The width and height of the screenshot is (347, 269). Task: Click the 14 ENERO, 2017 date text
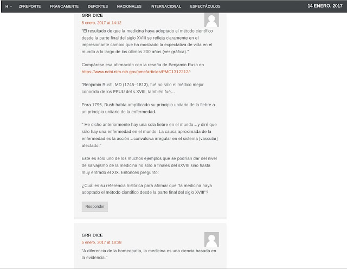(325, 6)
